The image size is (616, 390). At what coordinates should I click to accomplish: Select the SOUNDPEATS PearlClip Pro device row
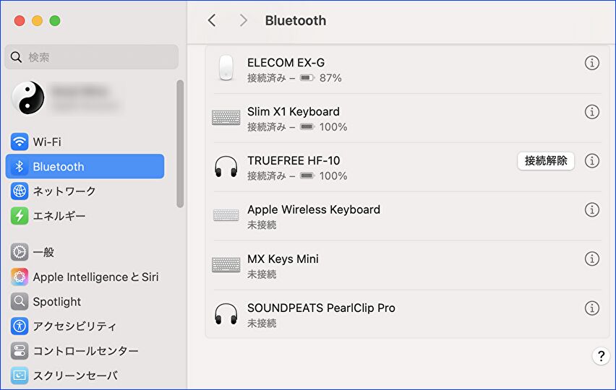coord(390,315)
